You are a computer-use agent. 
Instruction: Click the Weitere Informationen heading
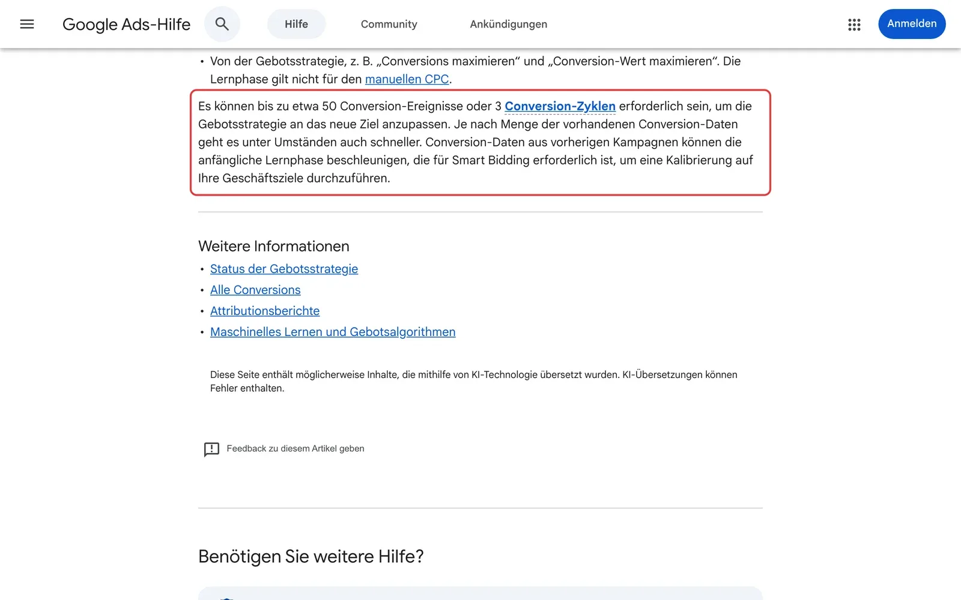tap(274, 246)
